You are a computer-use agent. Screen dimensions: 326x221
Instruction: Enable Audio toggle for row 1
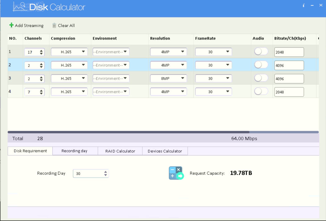point(261,52)
